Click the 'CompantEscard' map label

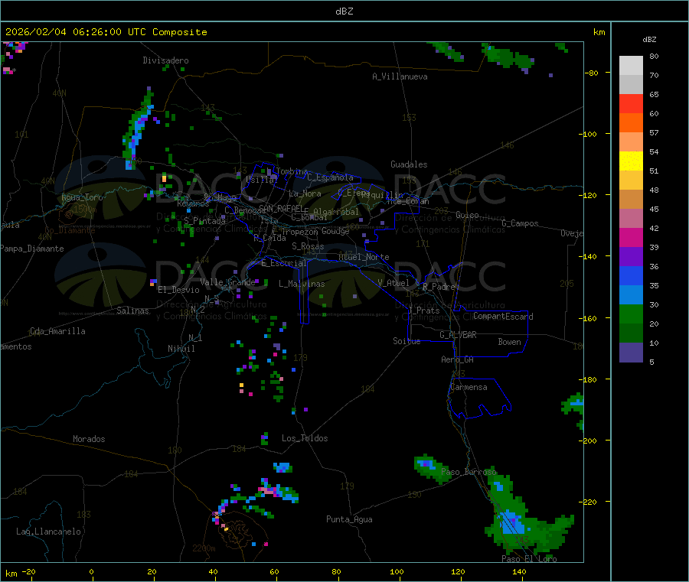[503, 316]
